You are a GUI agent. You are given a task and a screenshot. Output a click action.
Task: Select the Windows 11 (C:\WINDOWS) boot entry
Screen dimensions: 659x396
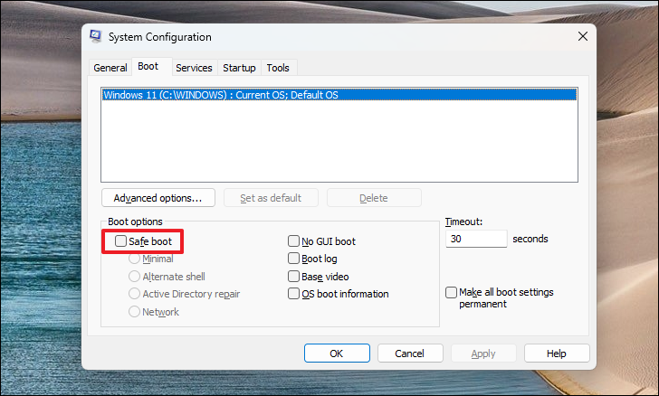(x=339, y=95)
